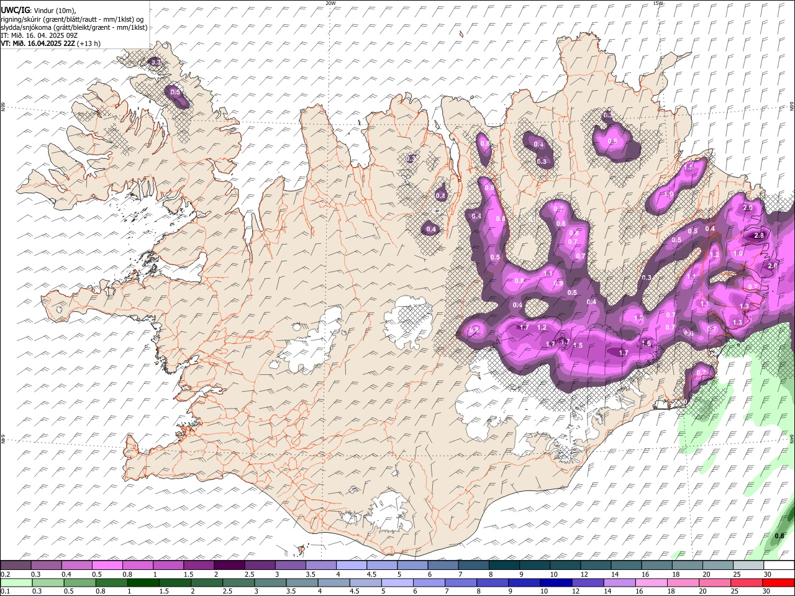The height and width of the screenshot is (596, 795).
Task: Click the 'Vindur (10m)' header text
Action: point(54,11)
